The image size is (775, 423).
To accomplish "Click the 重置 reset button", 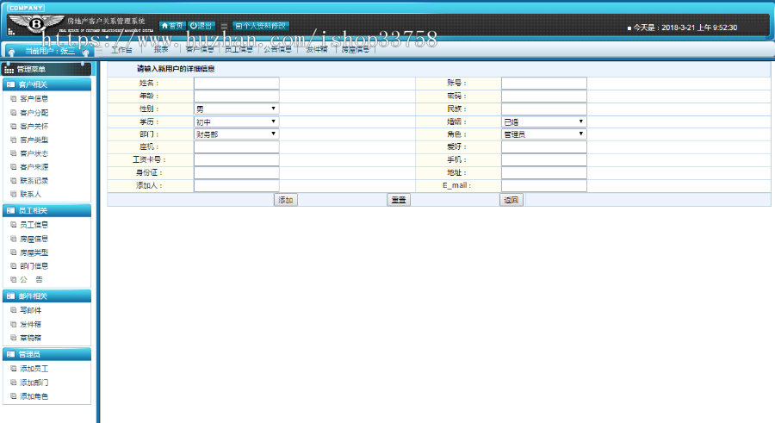I will (x=399, y=200).
